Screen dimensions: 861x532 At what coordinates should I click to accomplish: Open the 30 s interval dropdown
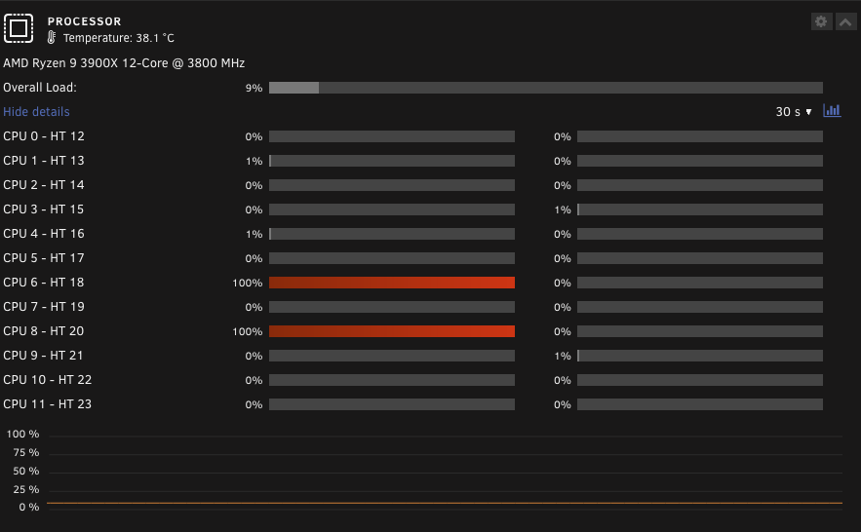coord(794,112)
